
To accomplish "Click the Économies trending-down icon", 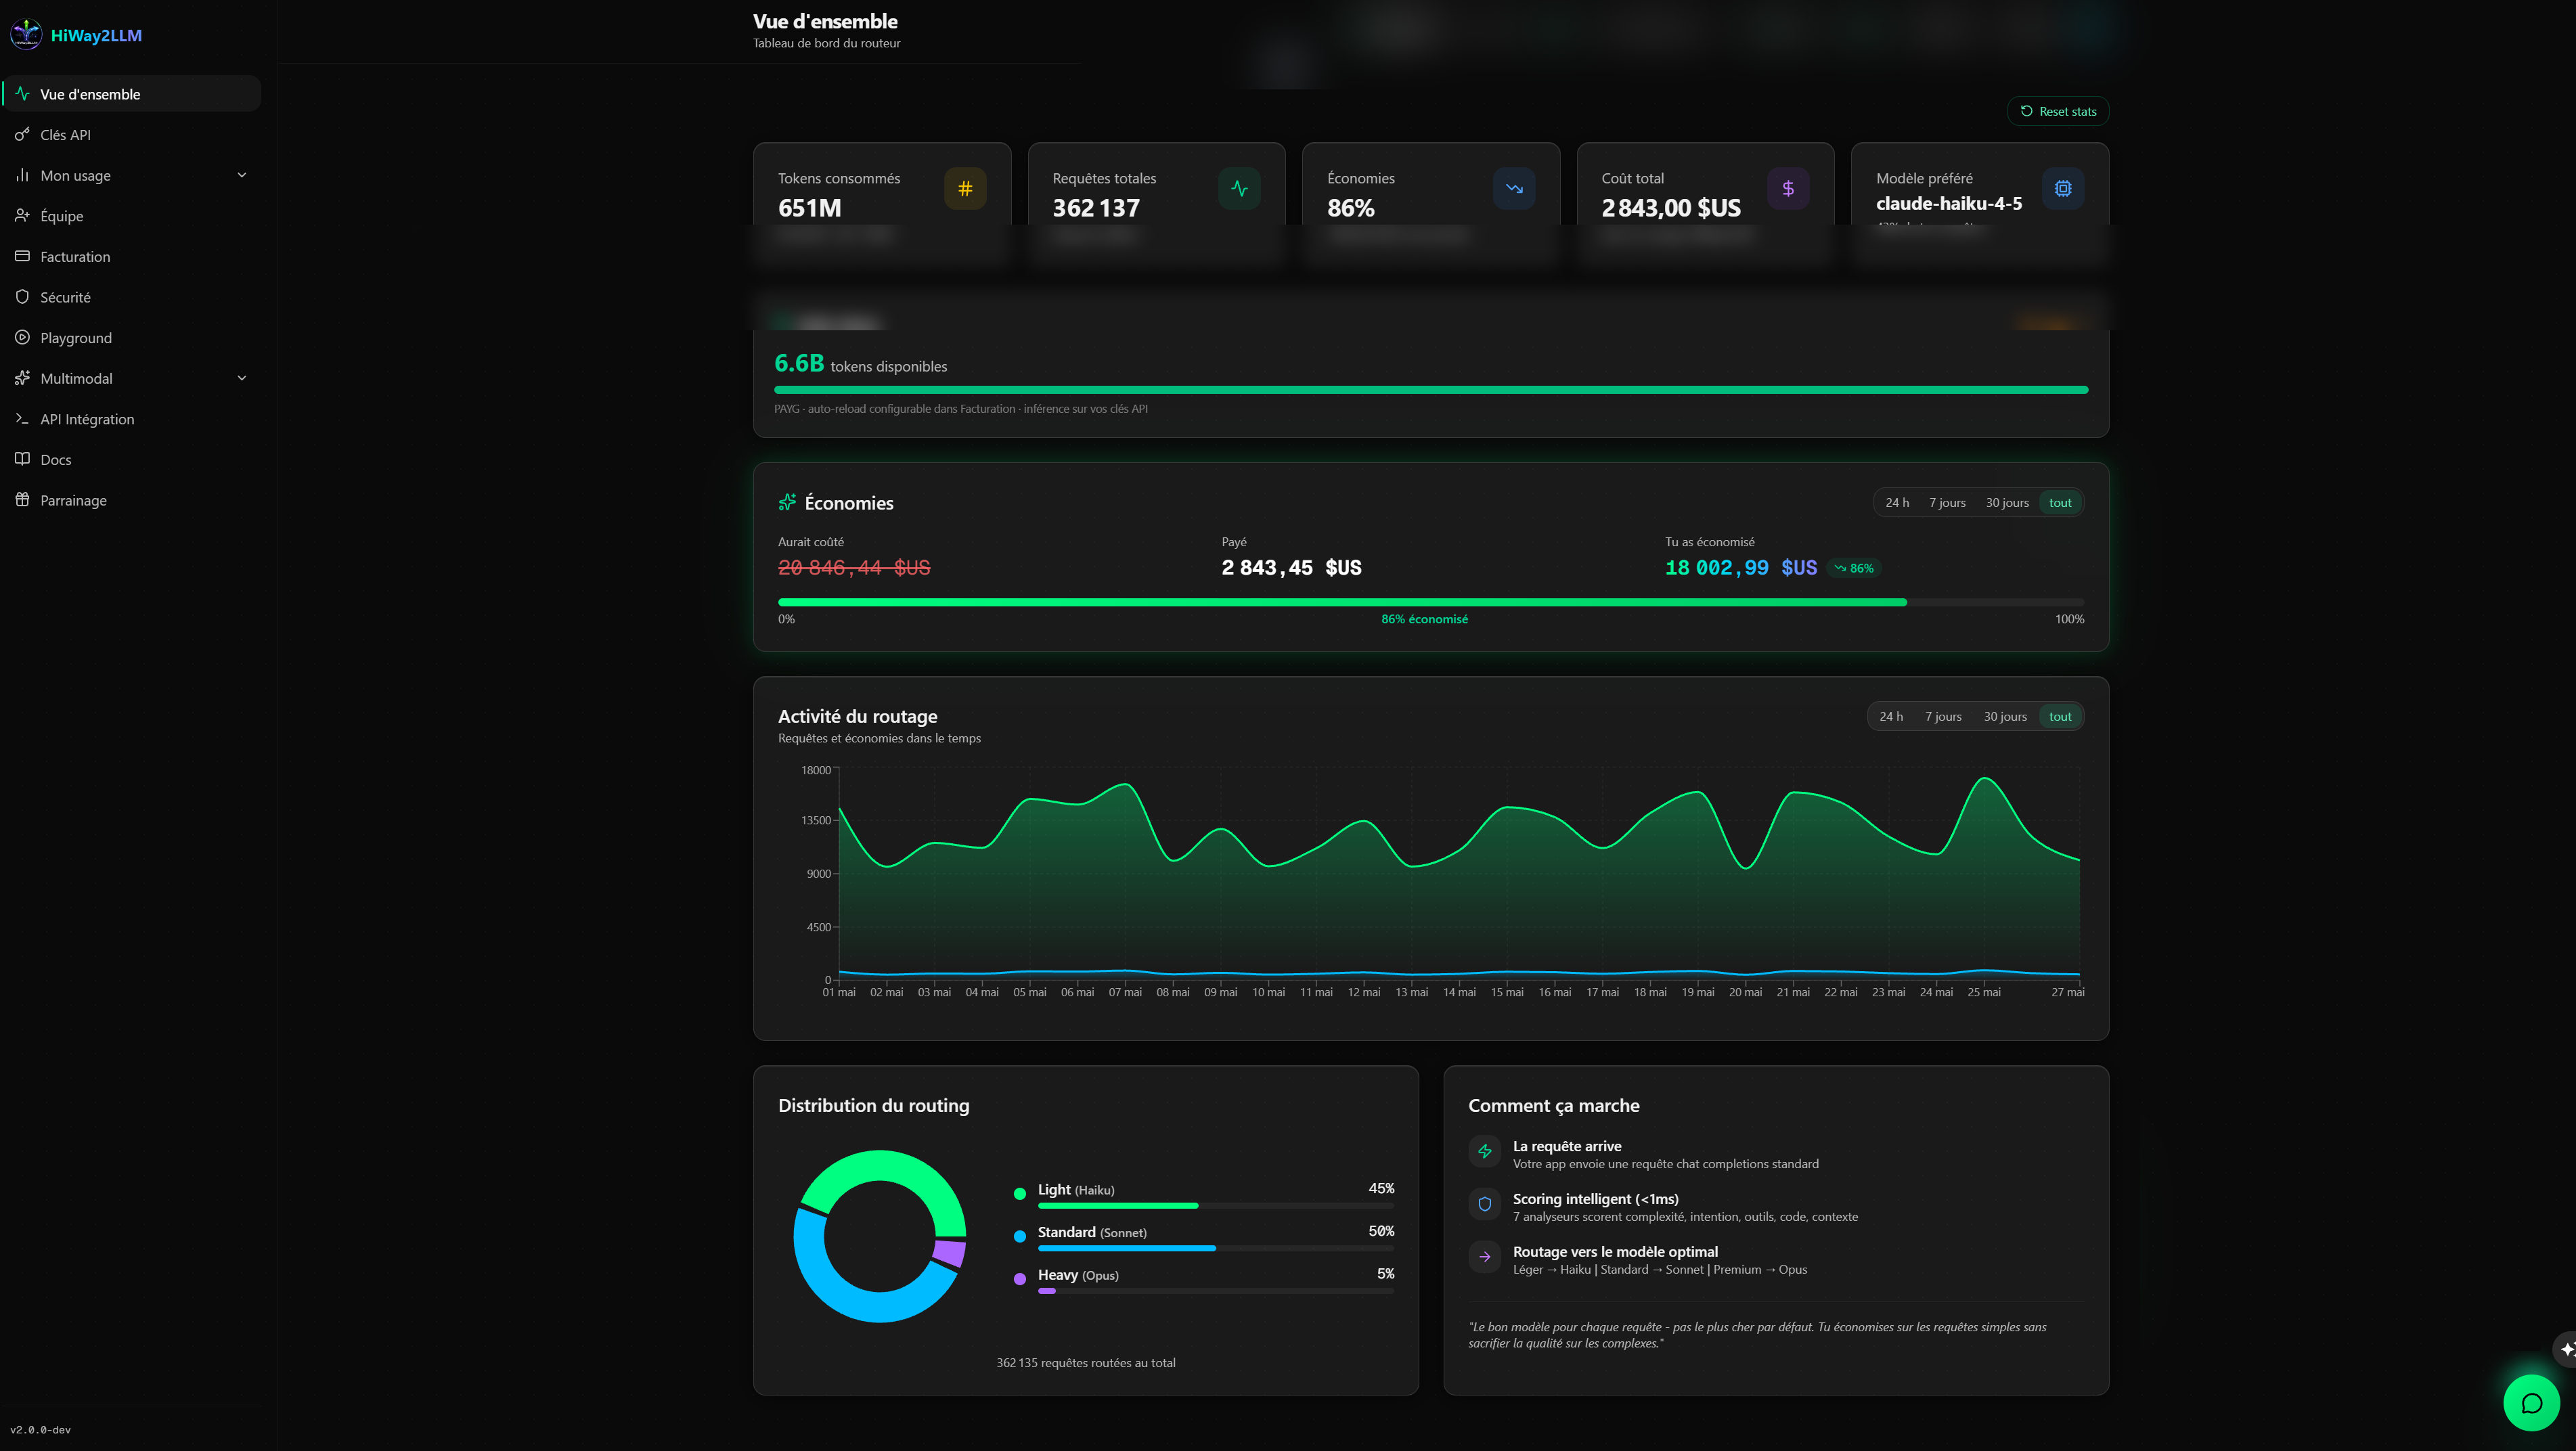I will [x=1514, y=188].
